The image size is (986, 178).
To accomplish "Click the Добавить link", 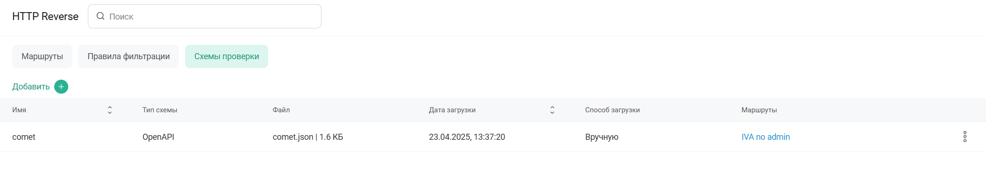I will pyautogui.click(x=31, y=87).
